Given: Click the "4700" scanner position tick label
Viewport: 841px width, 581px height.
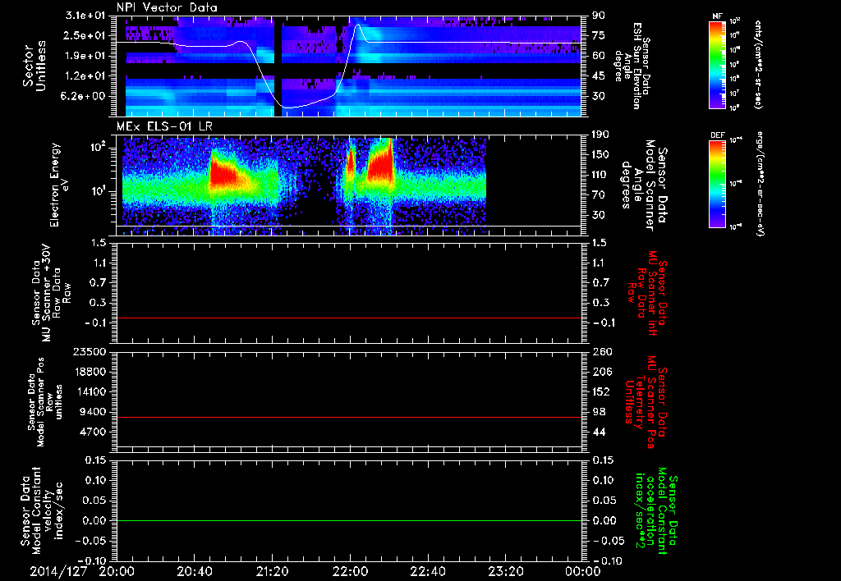Looking at the screenshot, I should 93,432.
